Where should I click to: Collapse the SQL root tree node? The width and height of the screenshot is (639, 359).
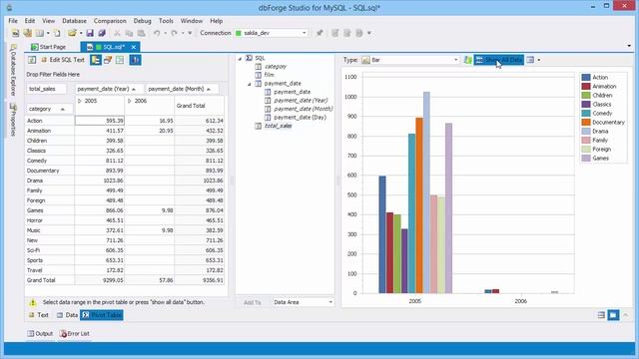pos(240,59)
